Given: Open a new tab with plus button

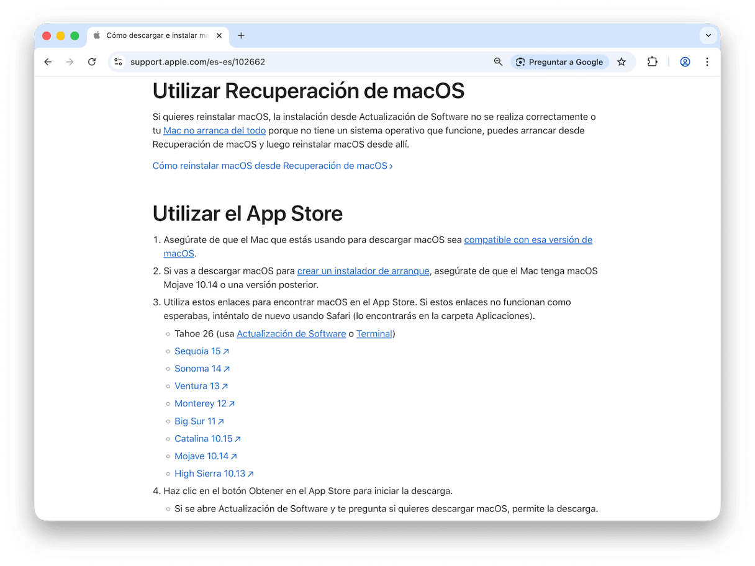Looking at the screenshot, I should click(242, 36).
